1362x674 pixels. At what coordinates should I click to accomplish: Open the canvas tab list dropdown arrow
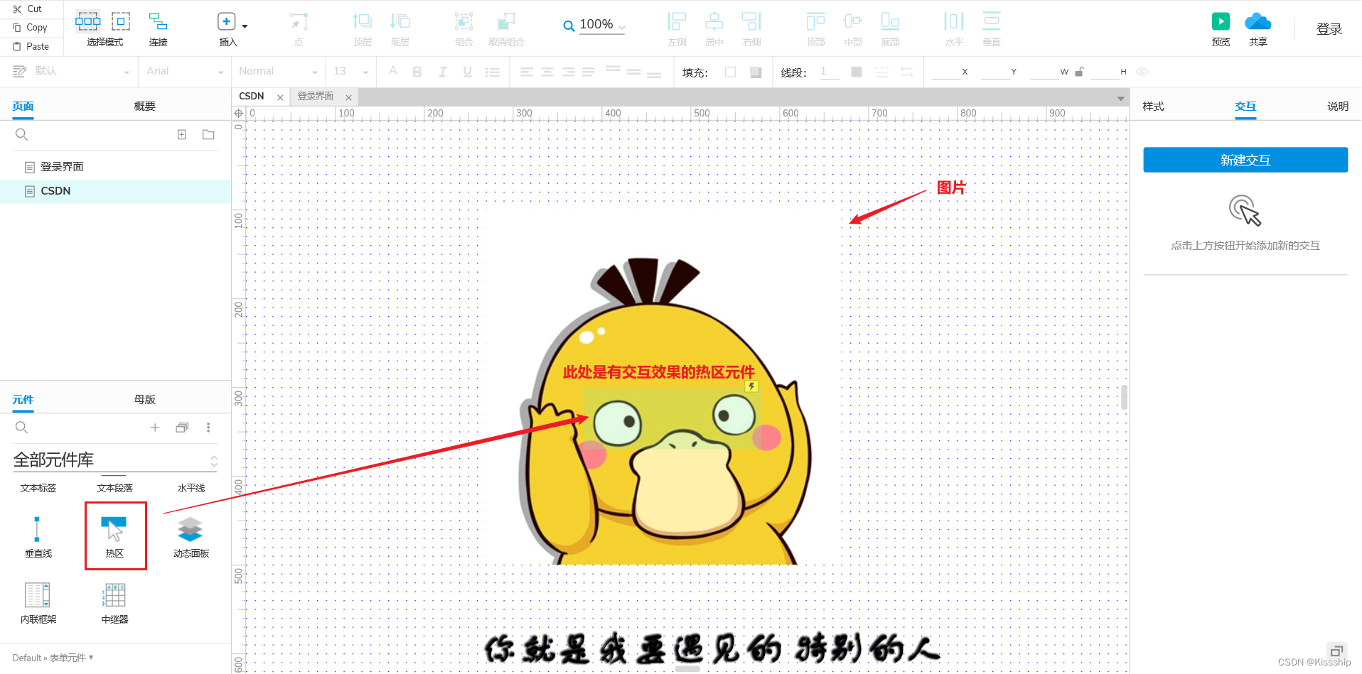pyautogui.click(x=1120, y=98)
